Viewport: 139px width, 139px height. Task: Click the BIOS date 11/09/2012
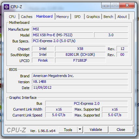click(80, 87)
